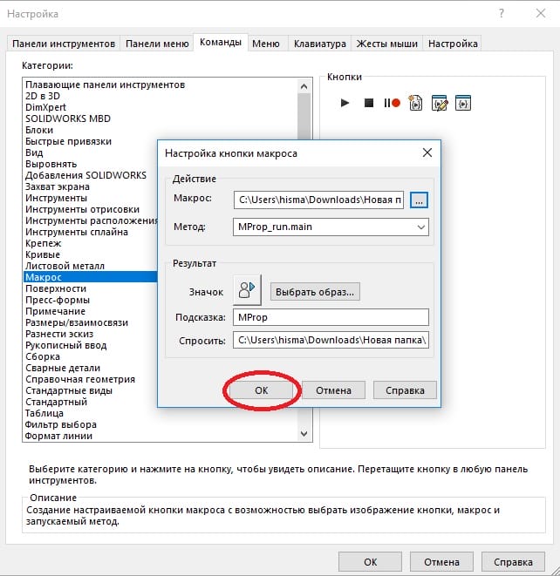Select Примечание category
The width and height of the screenshot is (560, 576).
point(55,311)
